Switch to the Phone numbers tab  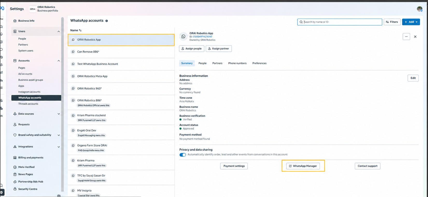pos(237,63)
